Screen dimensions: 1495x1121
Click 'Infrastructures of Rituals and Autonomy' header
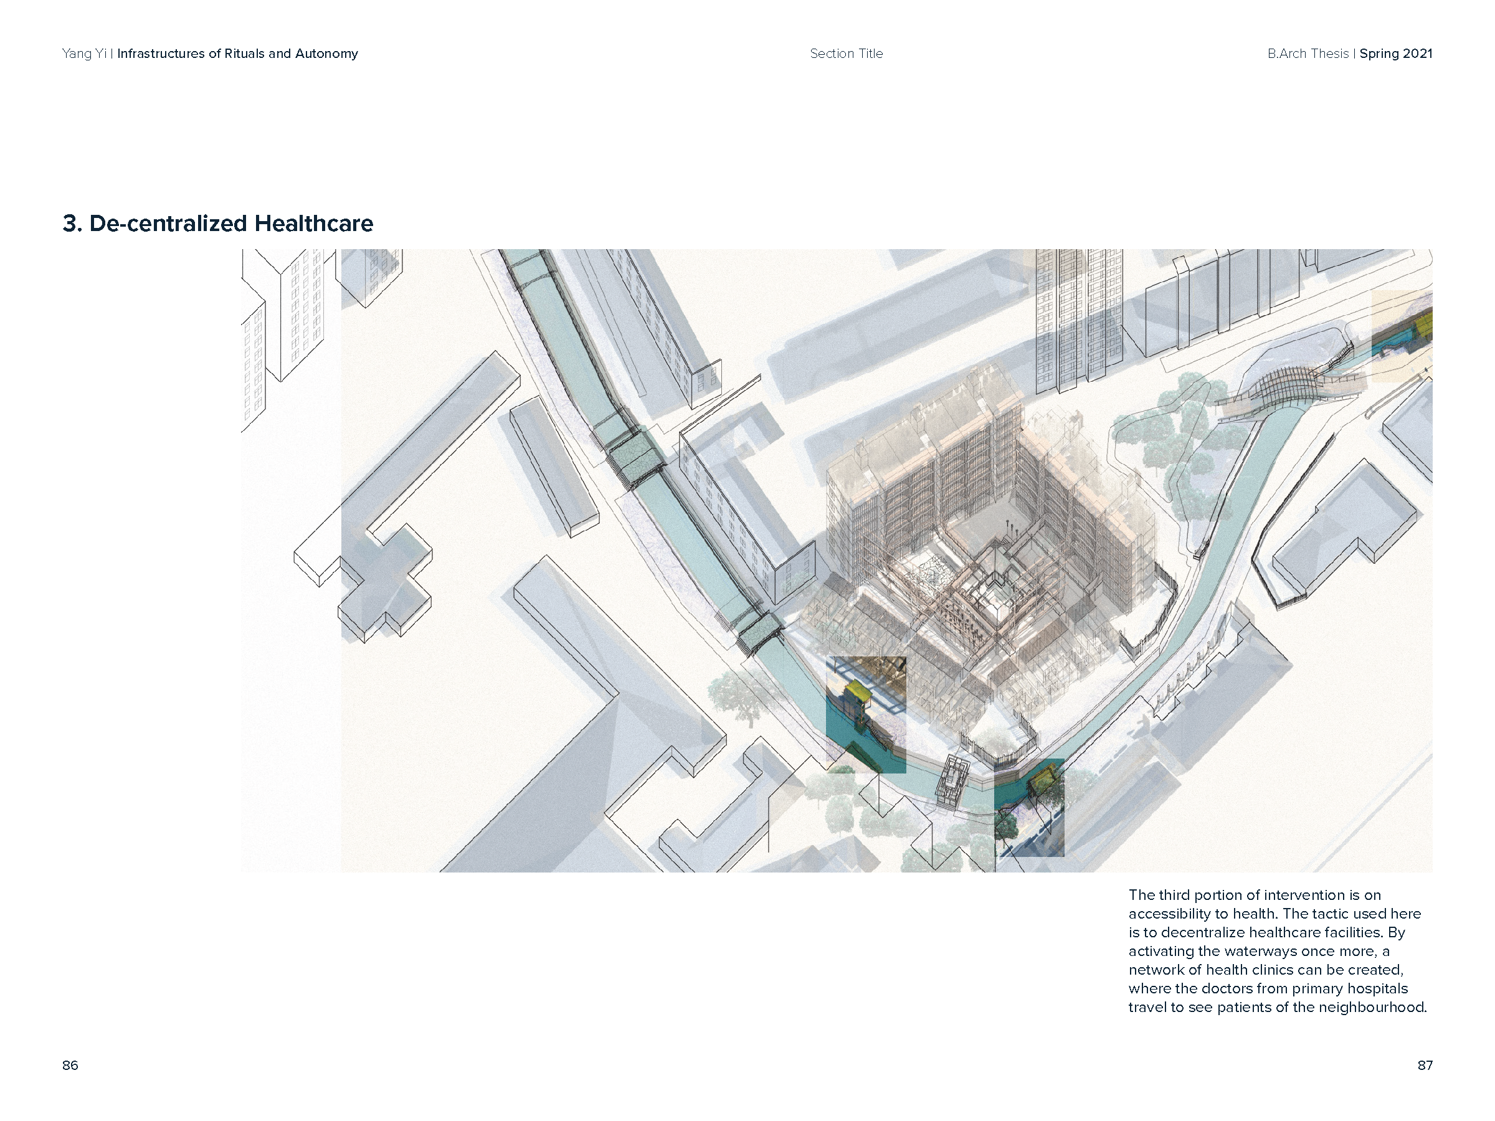(x=237, y=54)
